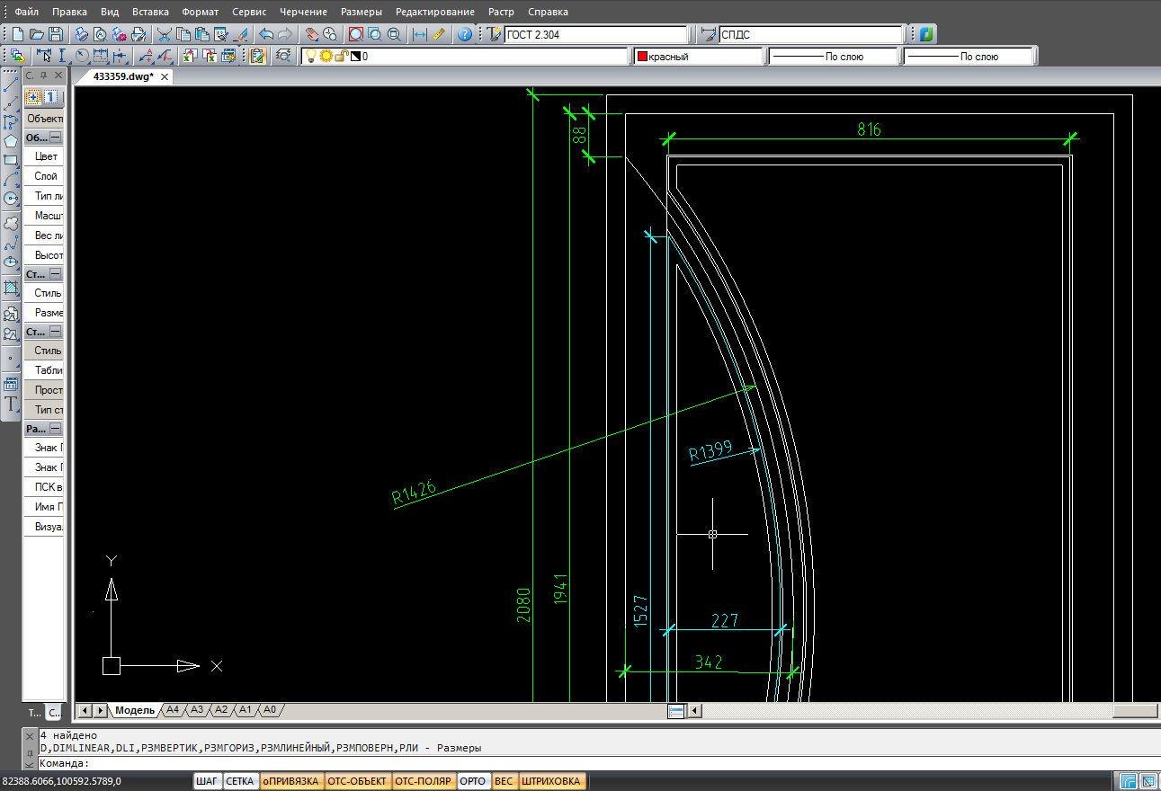Screen dimensions: 1161x791
Task: Open Help with blue question icon
Action: click(465, 34)
